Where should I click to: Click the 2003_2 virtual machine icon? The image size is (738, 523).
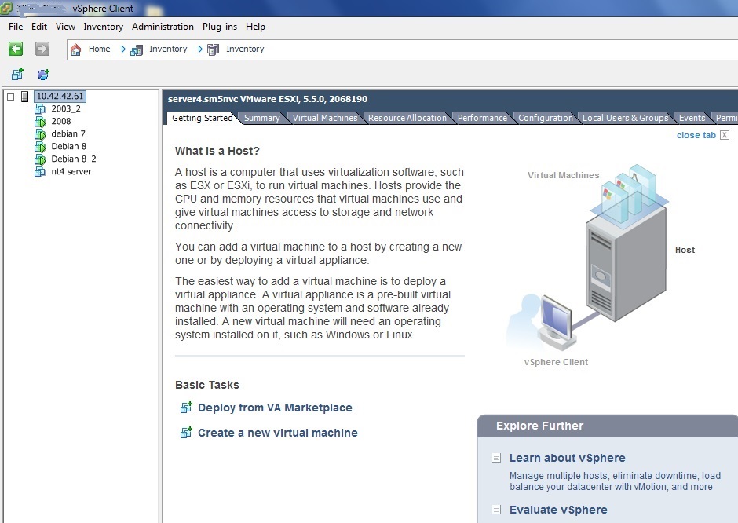click(40, 109)
